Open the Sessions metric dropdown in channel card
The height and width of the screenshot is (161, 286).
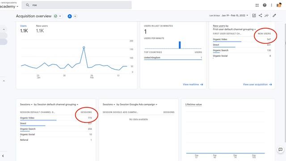(26, 104)
